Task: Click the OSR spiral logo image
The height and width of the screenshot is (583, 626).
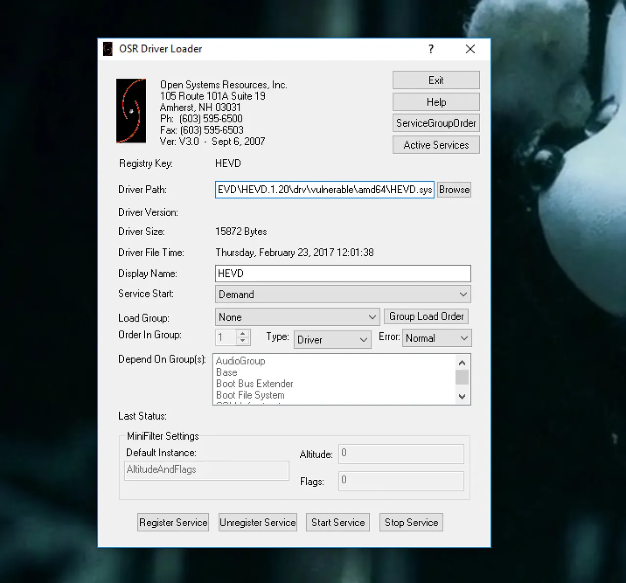Action: (131, 111)
